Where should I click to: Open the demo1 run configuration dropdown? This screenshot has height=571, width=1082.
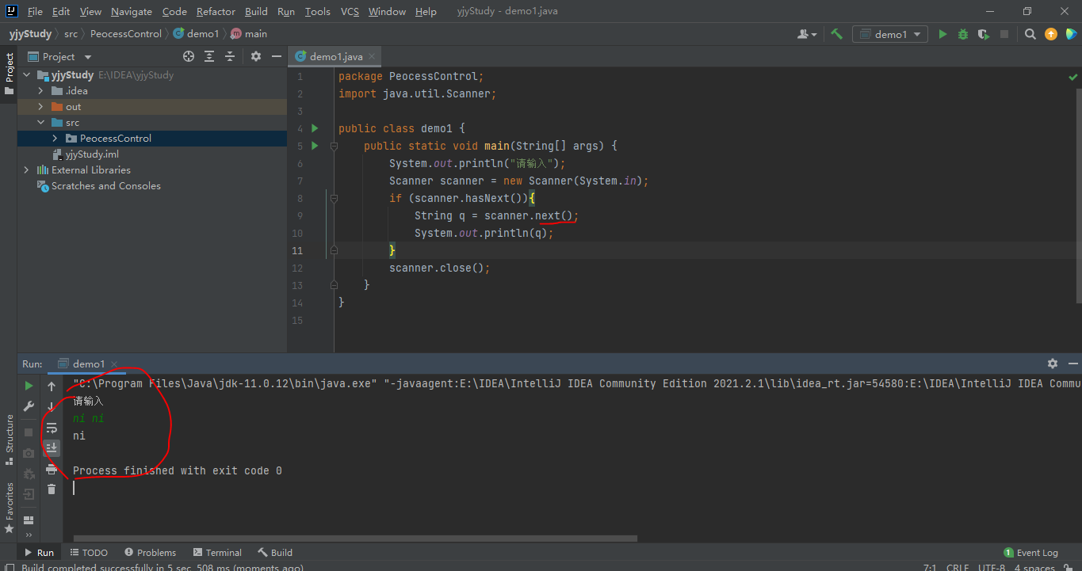[890, 34]
